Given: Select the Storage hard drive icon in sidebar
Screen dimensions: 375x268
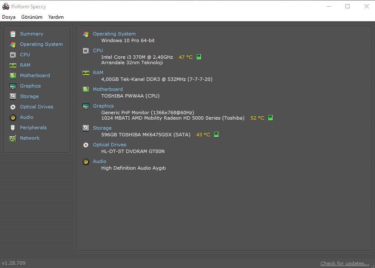Looking at the screenshot, I should pyautogui.click(x=12, y=96).
